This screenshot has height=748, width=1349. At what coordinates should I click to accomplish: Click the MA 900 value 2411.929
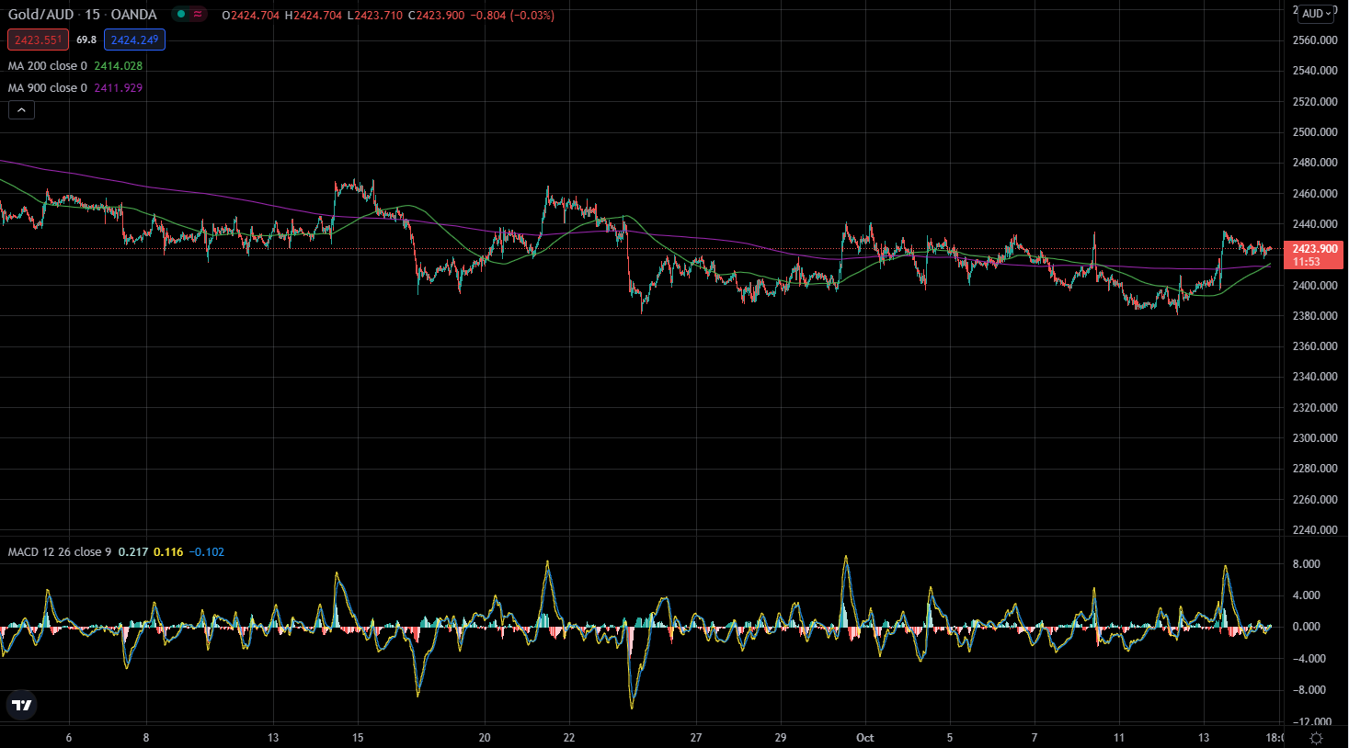(x=119, y=88)
